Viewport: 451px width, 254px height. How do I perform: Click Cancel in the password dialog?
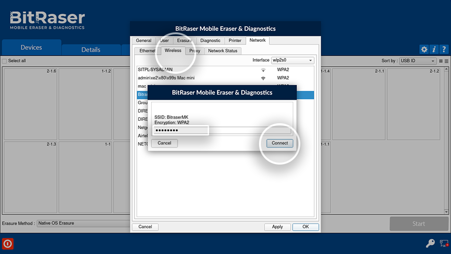[x=164, y=143]
